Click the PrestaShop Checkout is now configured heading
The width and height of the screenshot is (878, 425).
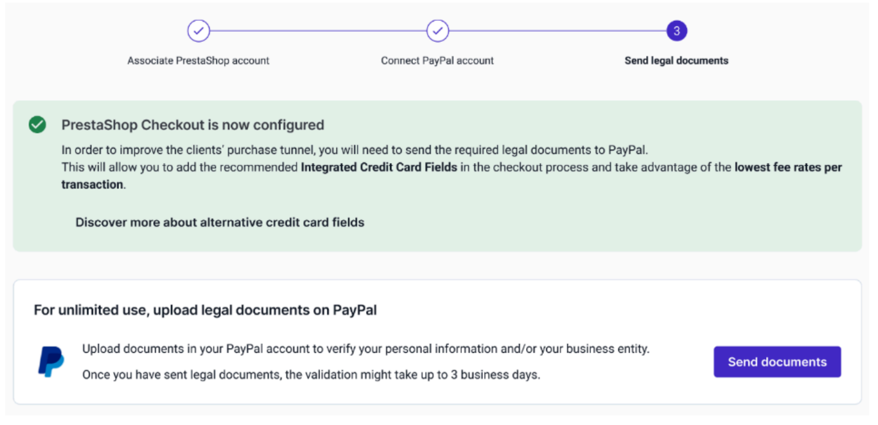pos(192,125)
